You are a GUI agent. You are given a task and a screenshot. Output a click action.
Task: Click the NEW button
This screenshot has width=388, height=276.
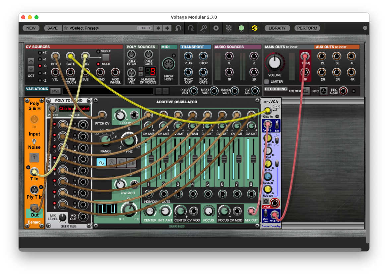coord(31,28)
